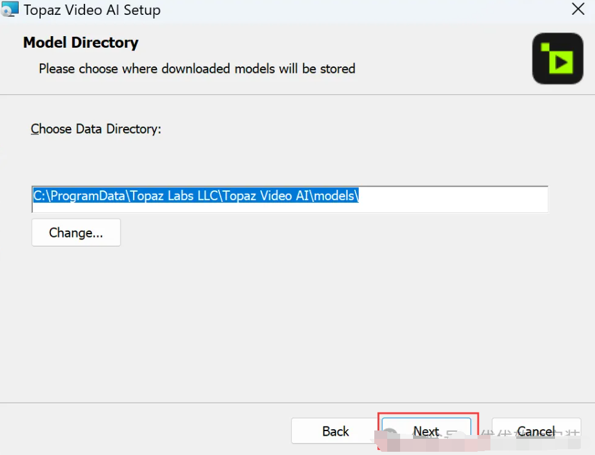Place cursor at 'C:\' in path field
This screenshot has height=455, width=595.
point(41,196)
